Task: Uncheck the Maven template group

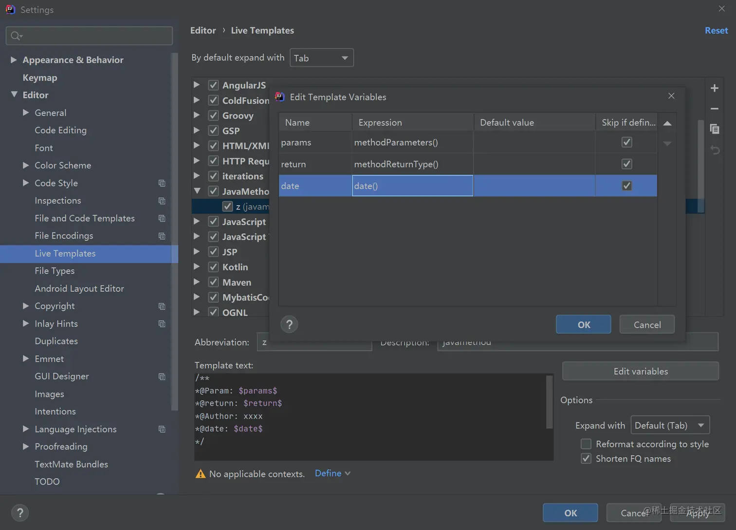Action: tap(213, 282)
